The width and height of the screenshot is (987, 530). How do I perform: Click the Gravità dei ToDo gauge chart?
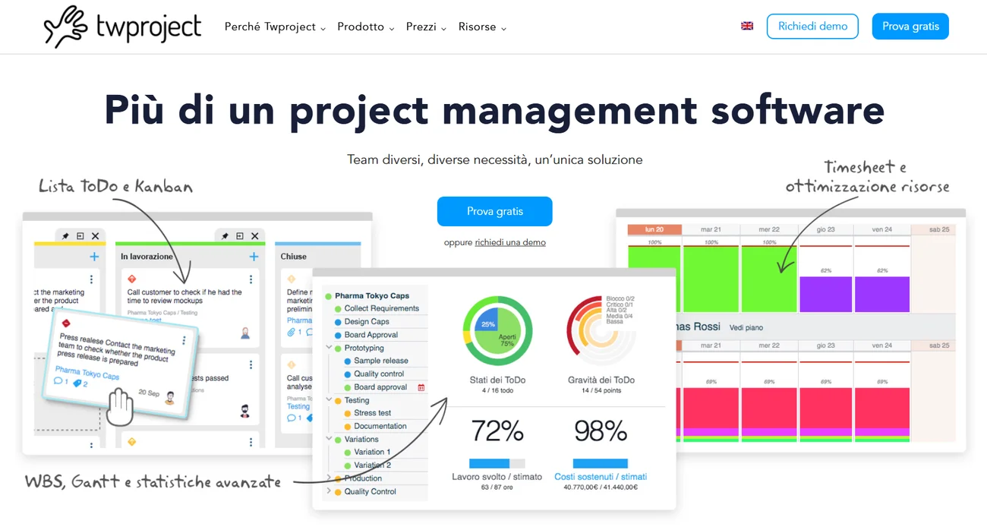coord(601,331)
